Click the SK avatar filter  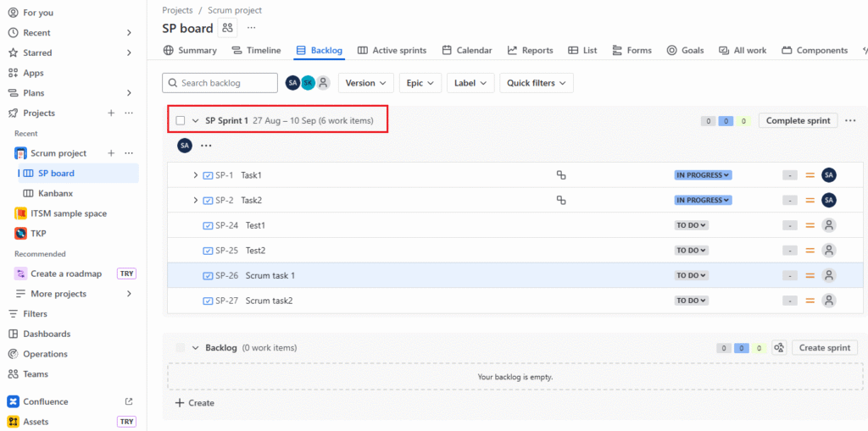tap(308, 83)
